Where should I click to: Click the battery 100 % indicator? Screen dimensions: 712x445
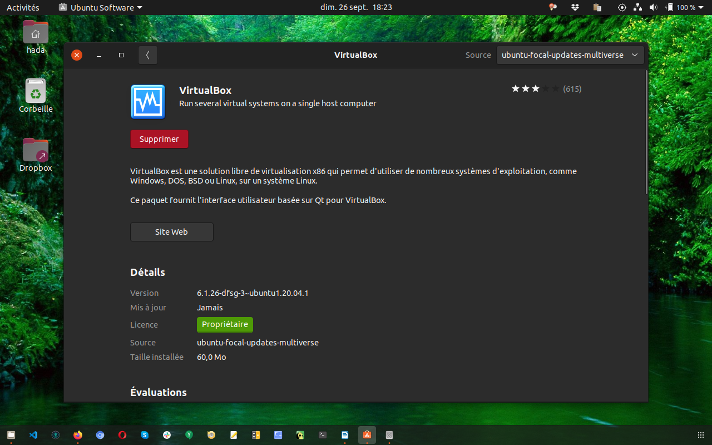point(681,7)
